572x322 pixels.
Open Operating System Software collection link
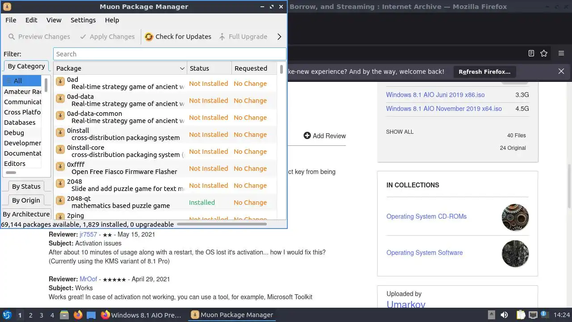click(425, 253)
